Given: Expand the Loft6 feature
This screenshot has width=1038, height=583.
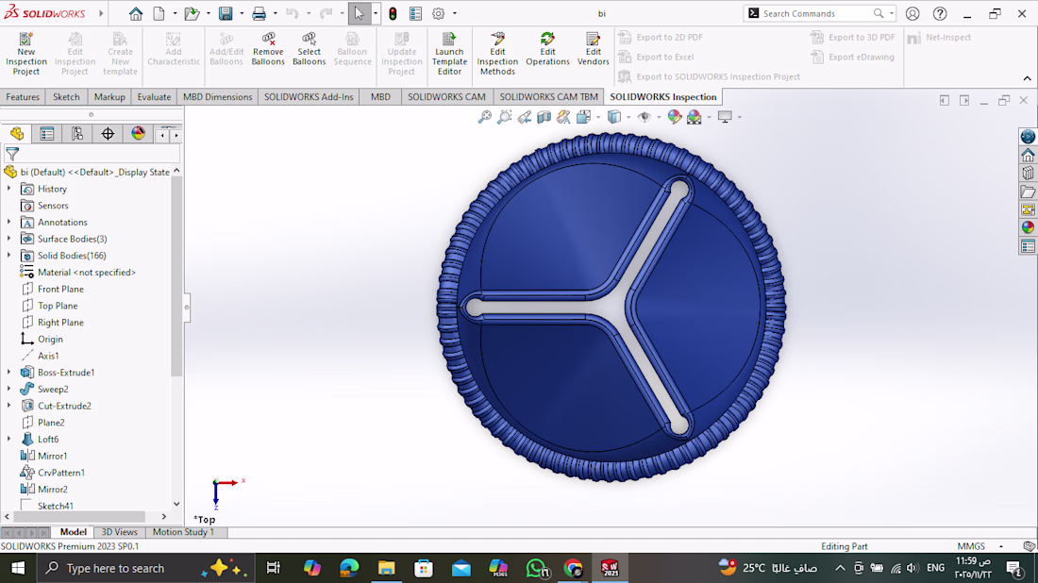Looking at the screenshot, I should tap(9, 439).
